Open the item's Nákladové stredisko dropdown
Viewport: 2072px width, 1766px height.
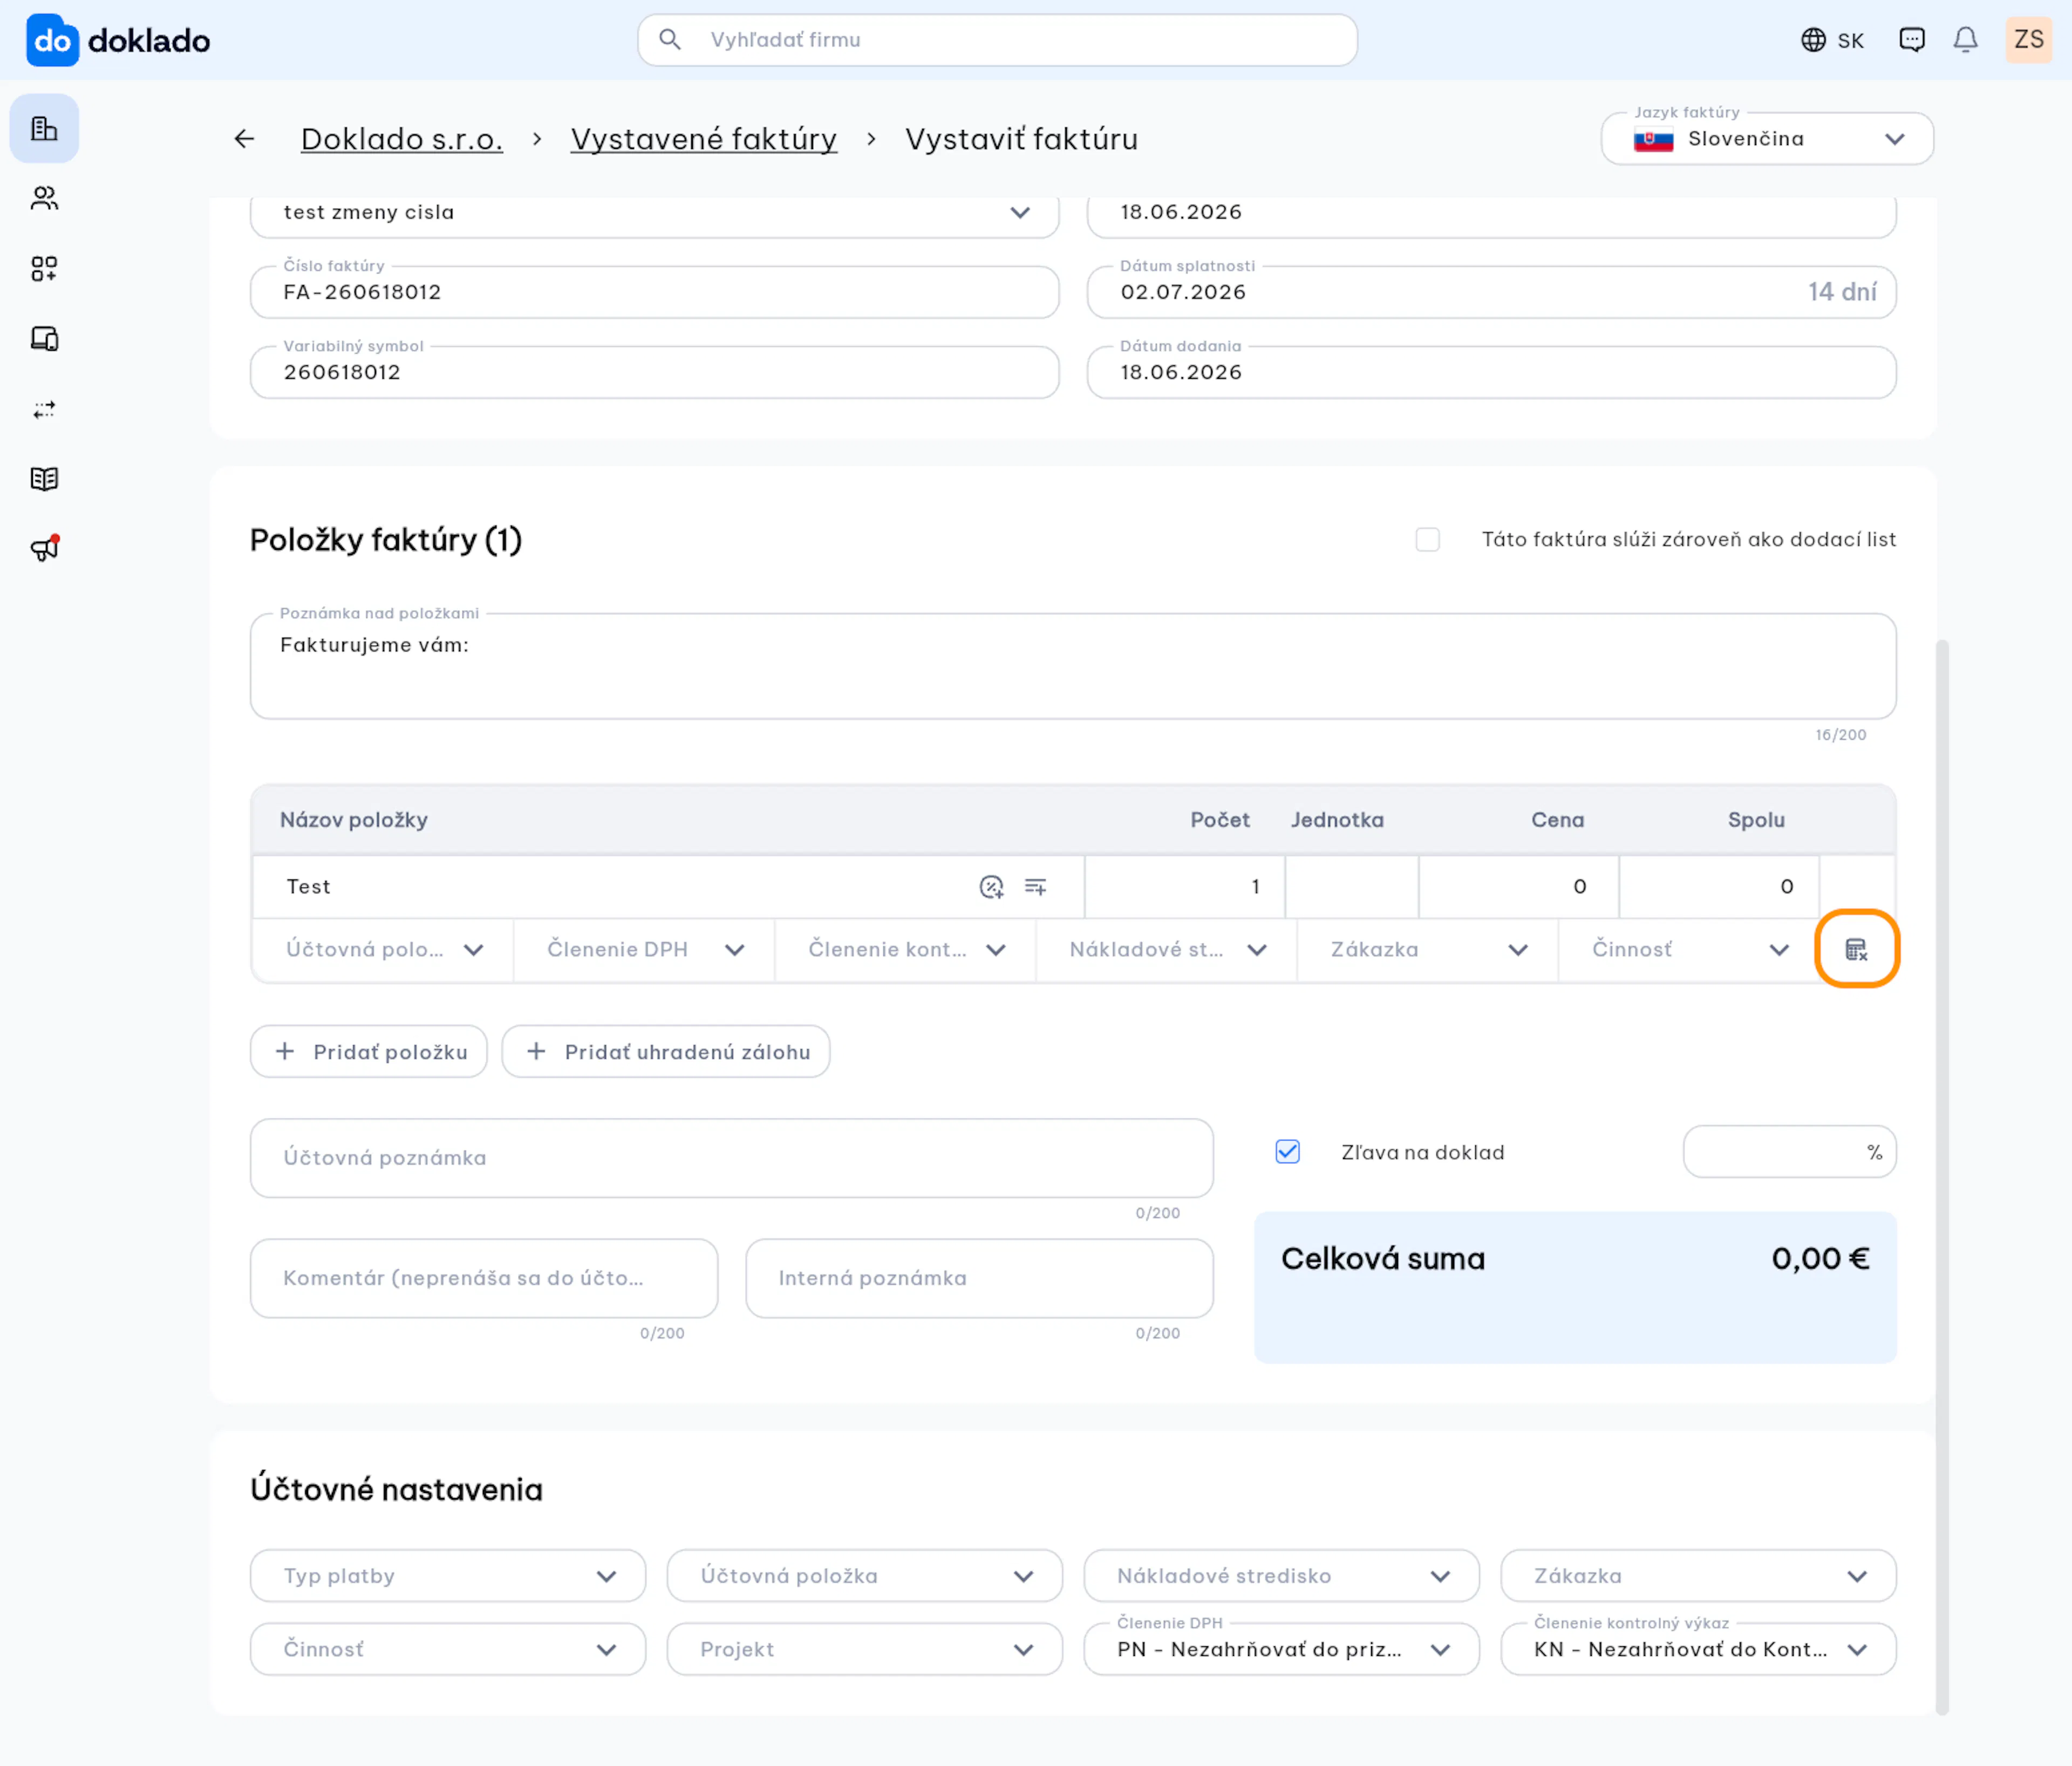pyautogui.click(x=1166, y=949)
